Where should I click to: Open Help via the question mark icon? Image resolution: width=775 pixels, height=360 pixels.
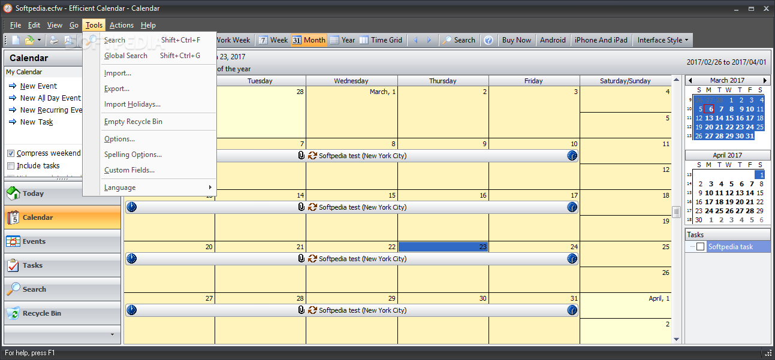[488, 40]
